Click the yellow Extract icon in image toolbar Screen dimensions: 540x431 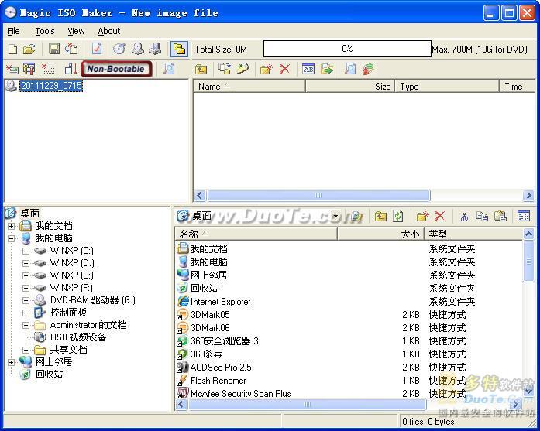point(242,69)
